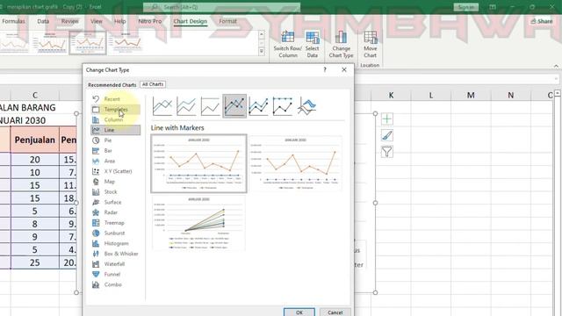Open the View ribbon tab
This screenshot has height=316, width=562.
click(96, 21)
